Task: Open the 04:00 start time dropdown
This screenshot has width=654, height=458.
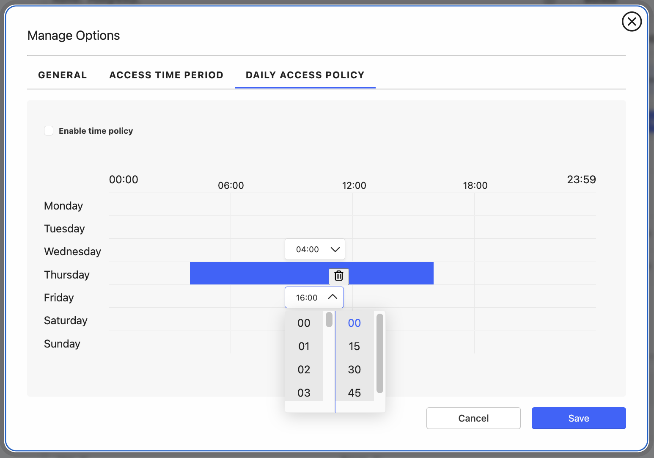Action: [x=315, y=249]
